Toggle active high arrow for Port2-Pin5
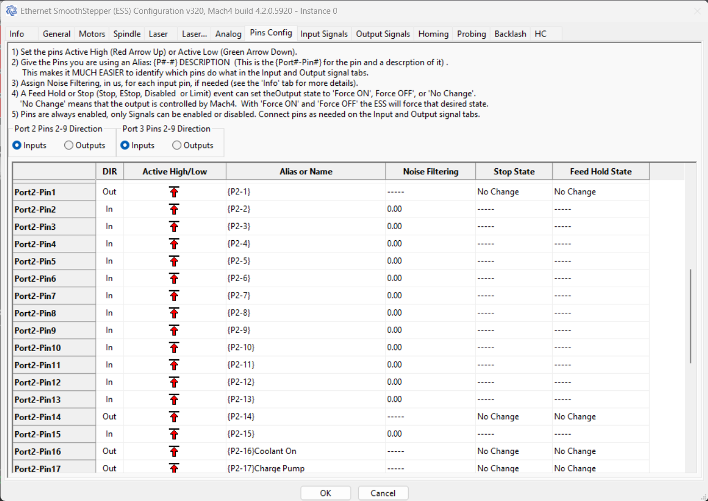 [174, 261]
